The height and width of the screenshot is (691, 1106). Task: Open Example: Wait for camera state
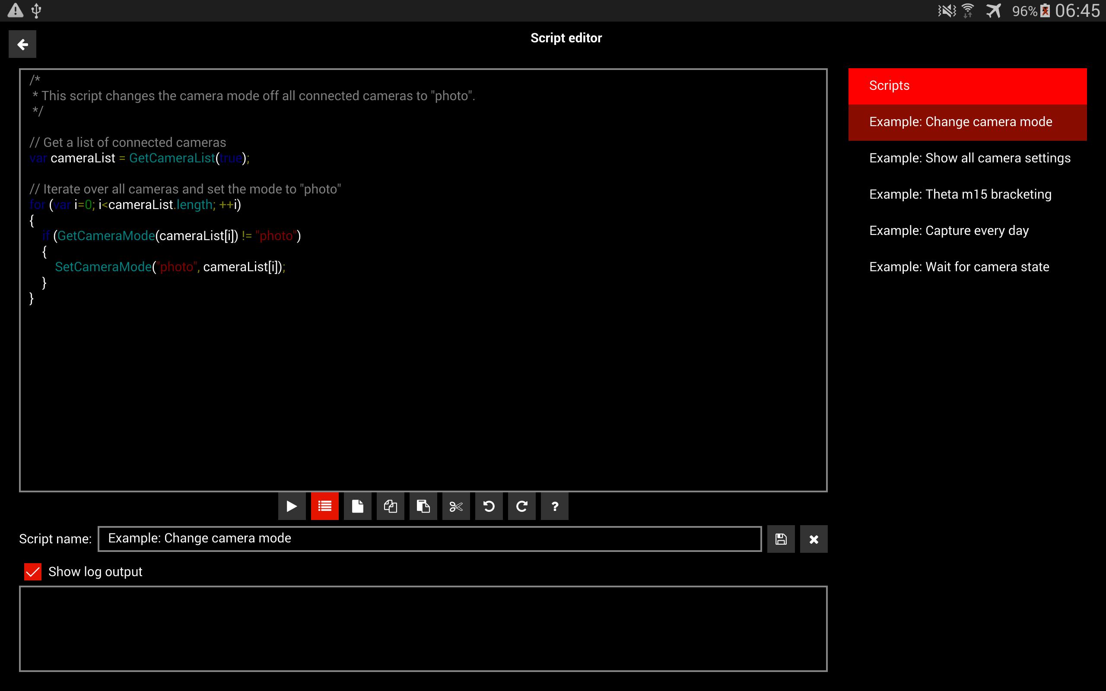point(967,267)
